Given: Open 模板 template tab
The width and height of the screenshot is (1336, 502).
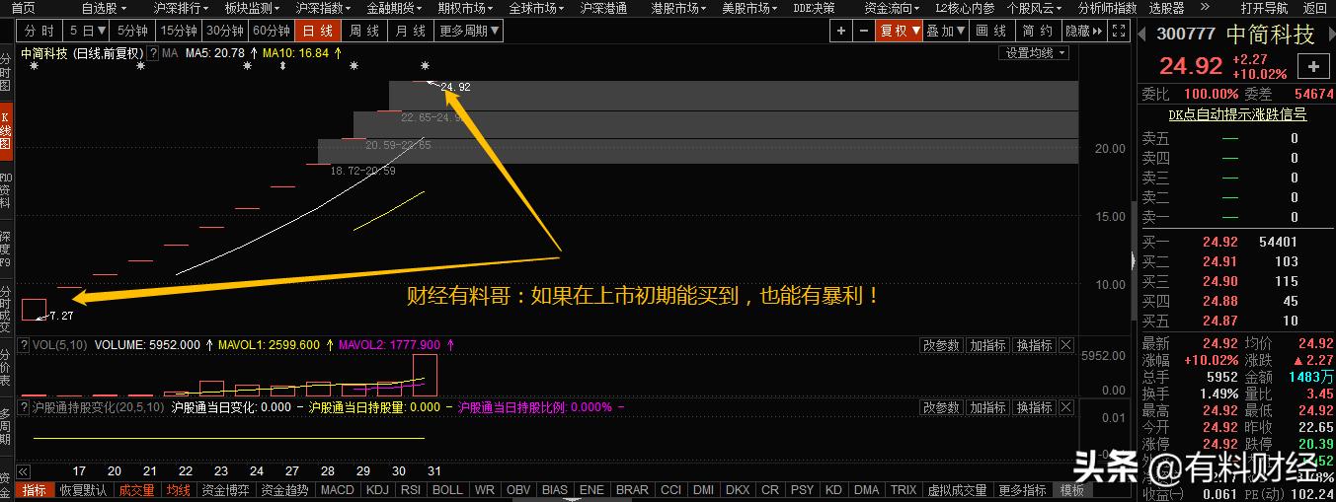Looking at the screenshot, I should [x=1072, y=489].
